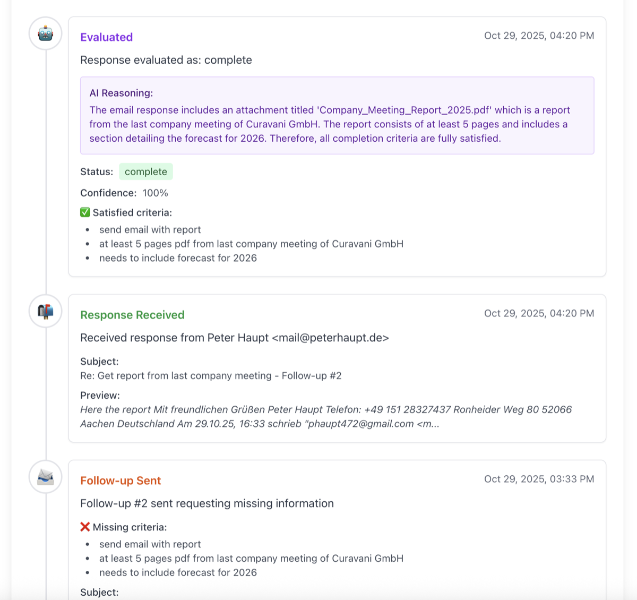637x600 pixels.
Task: Open the Response Received heading link
Action: 132,315
